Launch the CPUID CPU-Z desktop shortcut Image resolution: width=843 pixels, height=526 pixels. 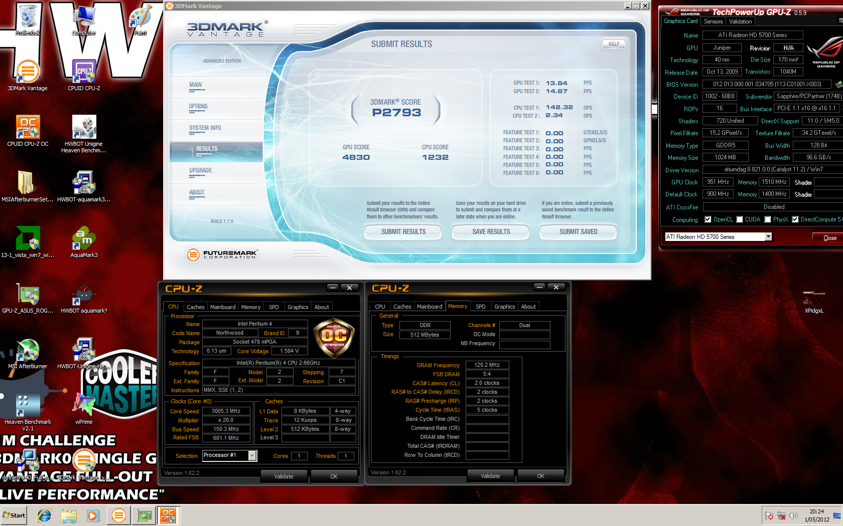(x=84, y=75)
